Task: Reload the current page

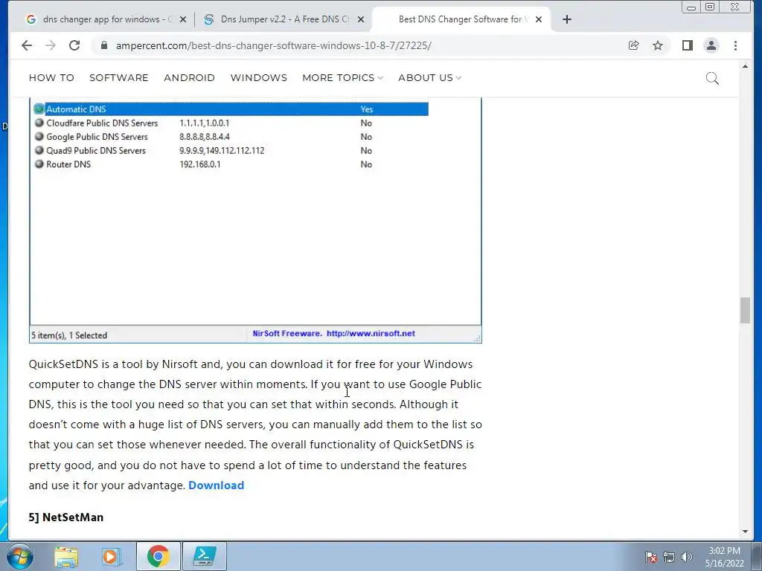Action: pyautogui.click(x=74, y=45)
